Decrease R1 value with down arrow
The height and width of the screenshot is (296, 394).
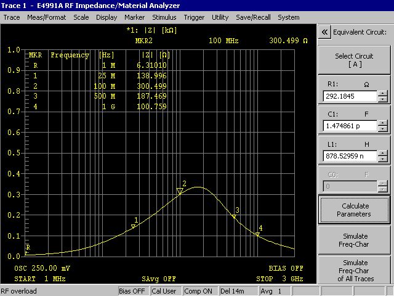(x=383, y=99)
